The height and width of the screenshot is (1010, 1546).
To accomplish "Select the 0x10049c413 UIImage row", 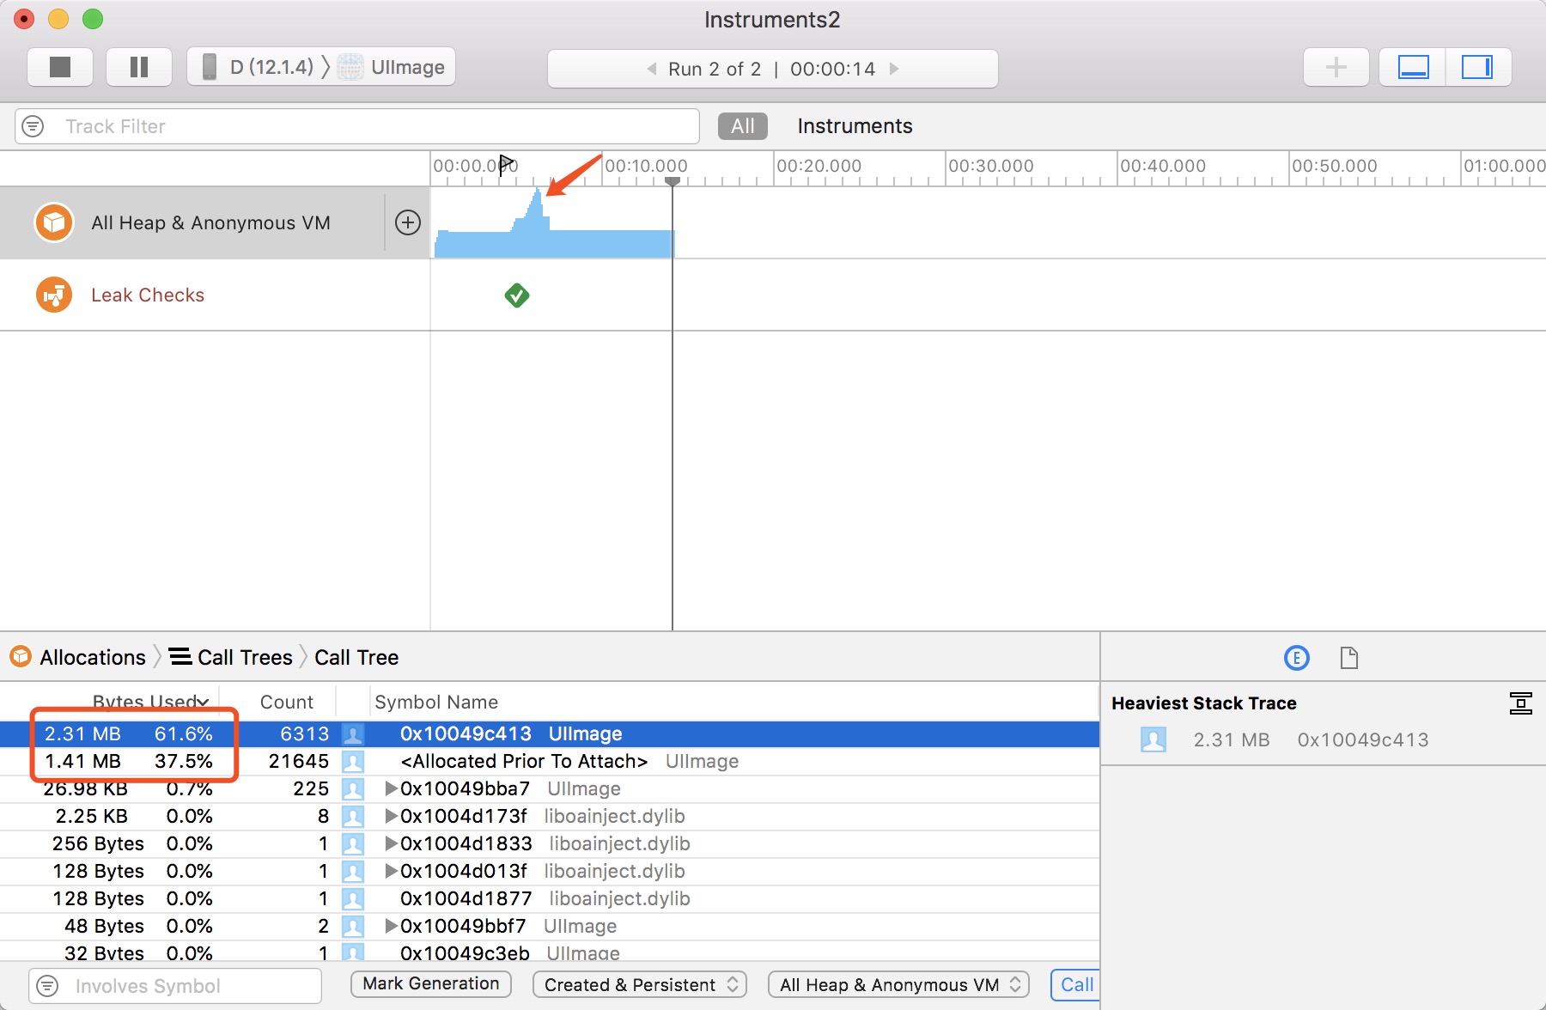I will click(550, 733).
